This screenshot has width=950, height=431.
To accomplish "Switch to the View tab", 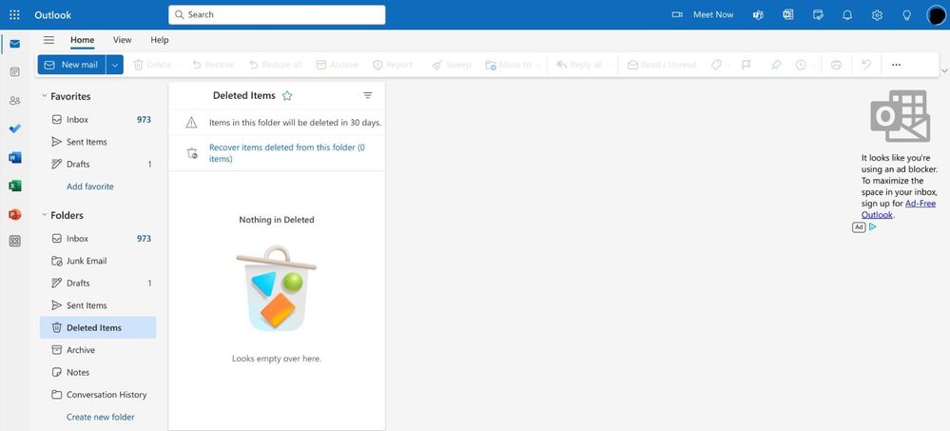I will 122,40.
